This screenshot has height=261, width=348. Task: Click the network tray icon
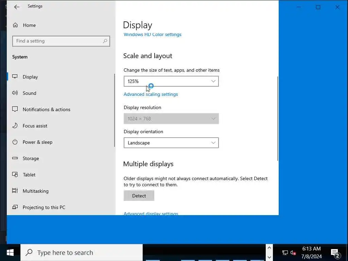pos(285,253)
